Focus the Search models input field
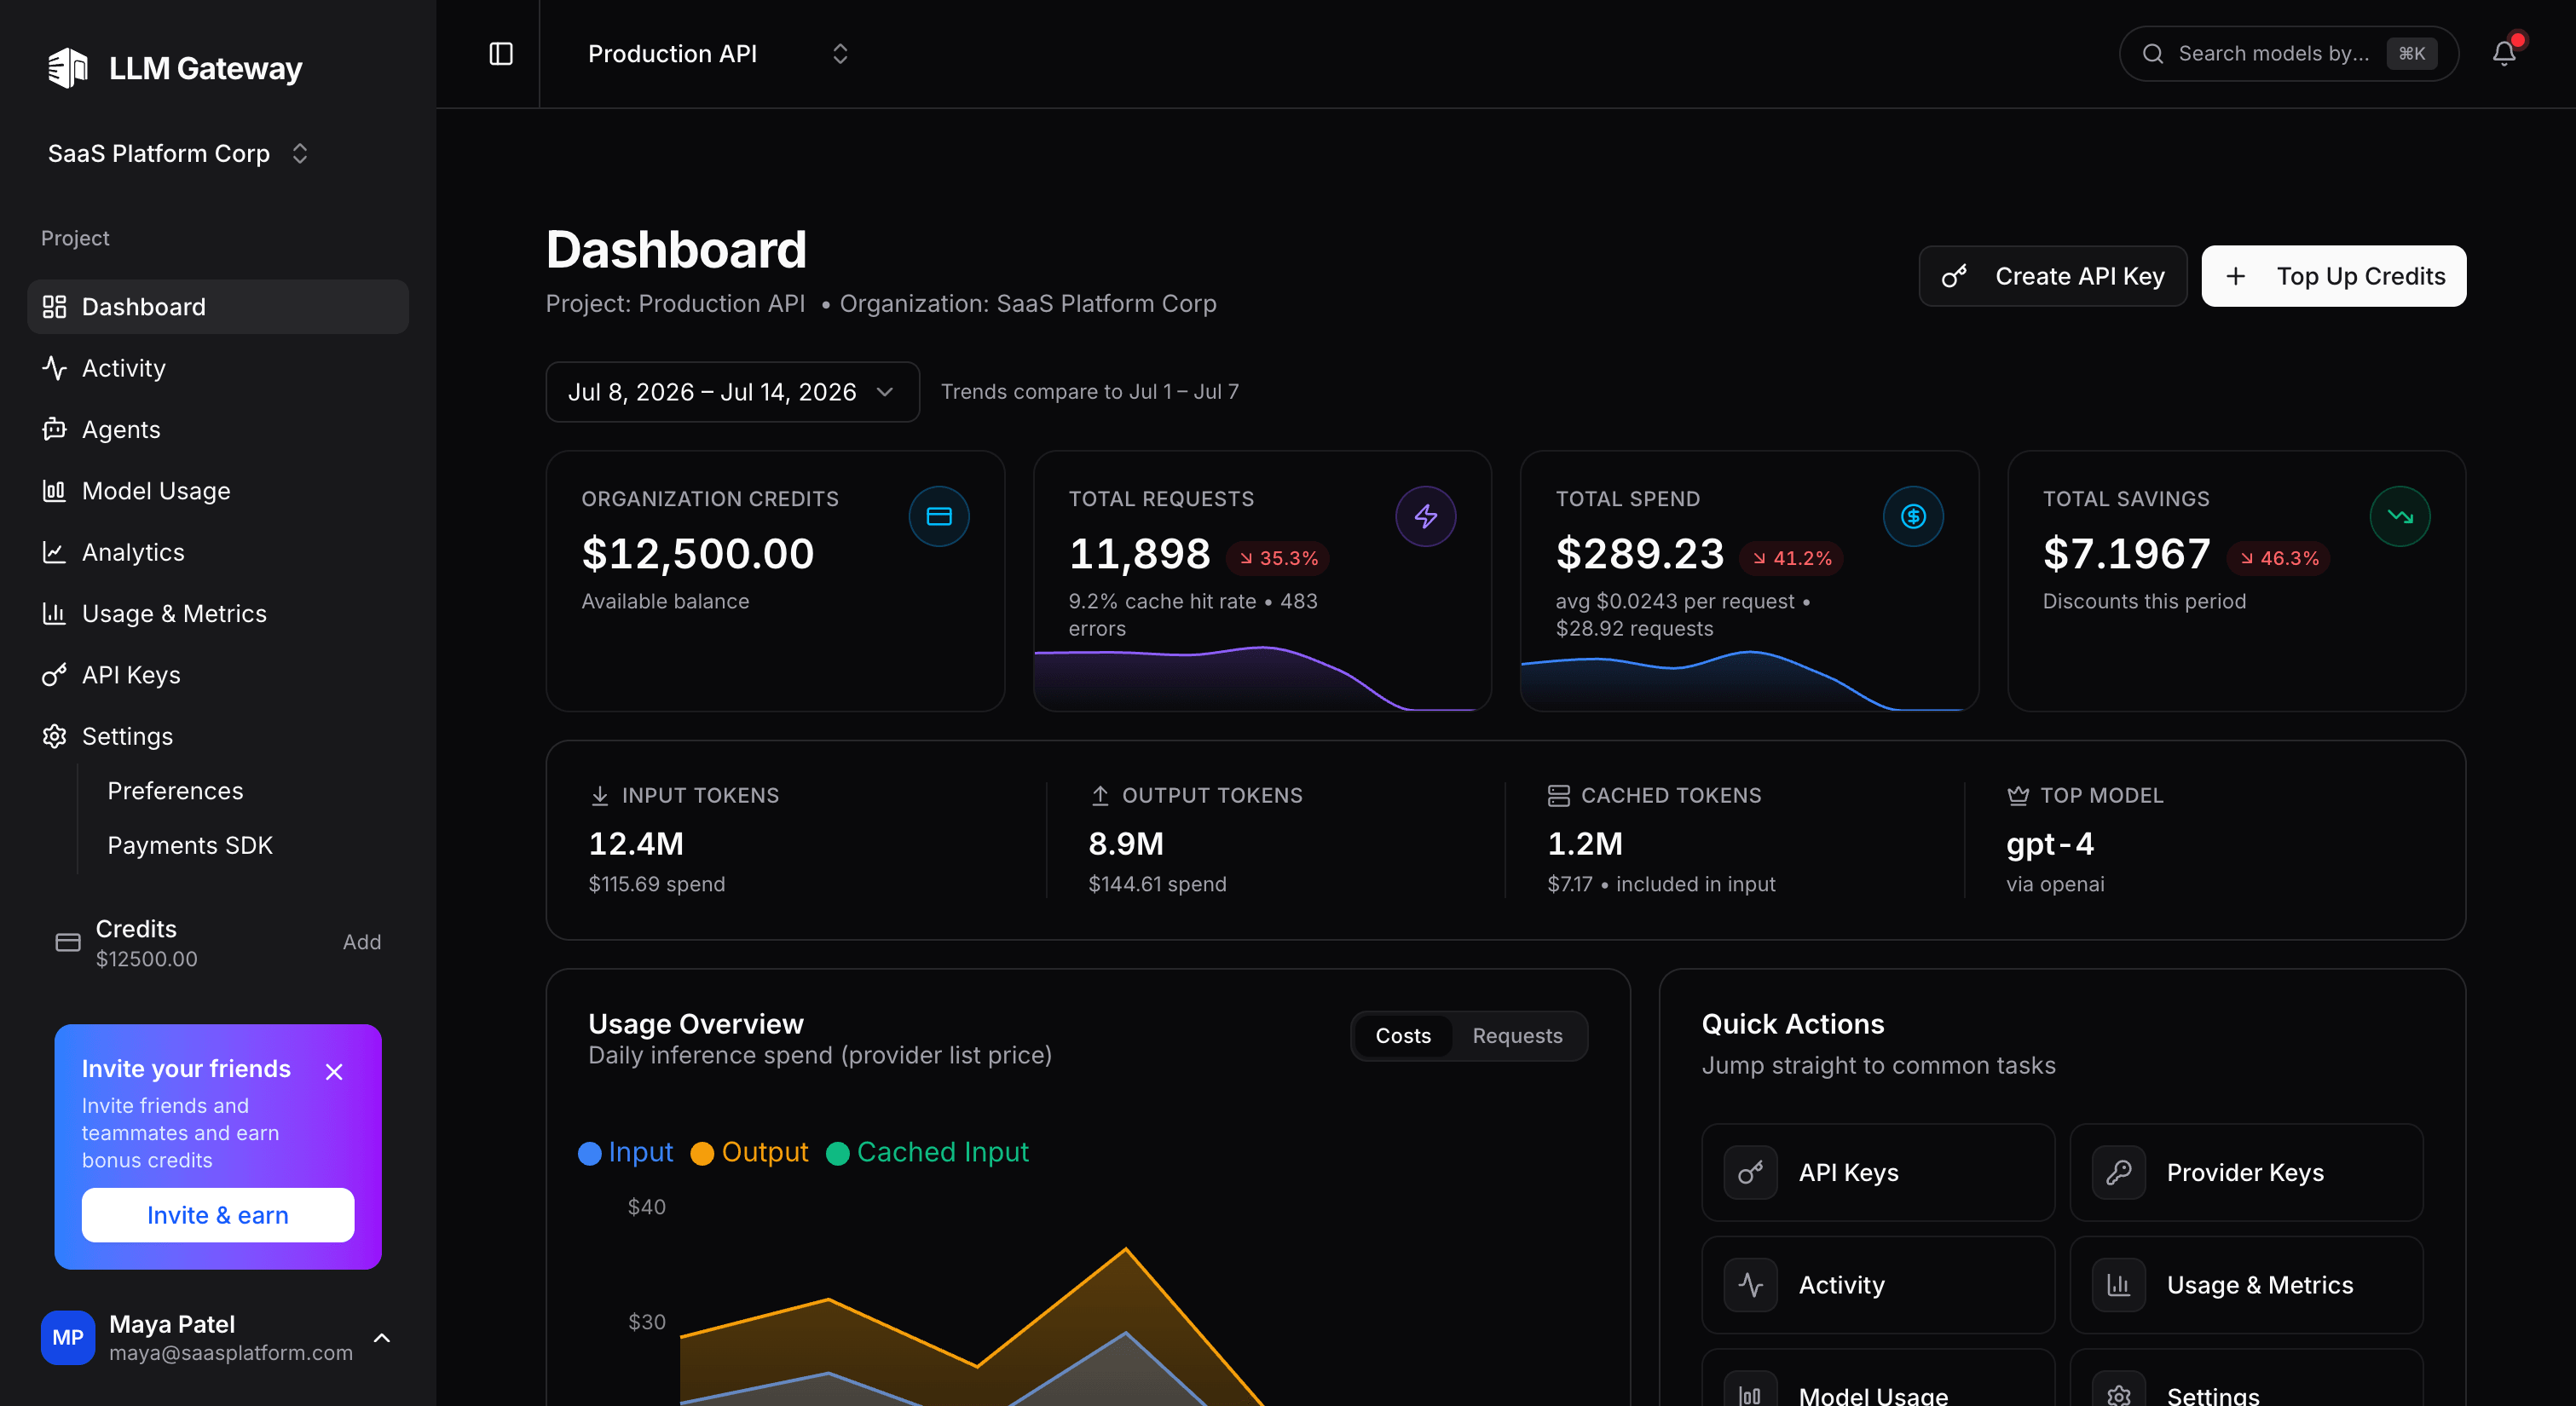2576x1406 pixels. tap(2288, 54)
